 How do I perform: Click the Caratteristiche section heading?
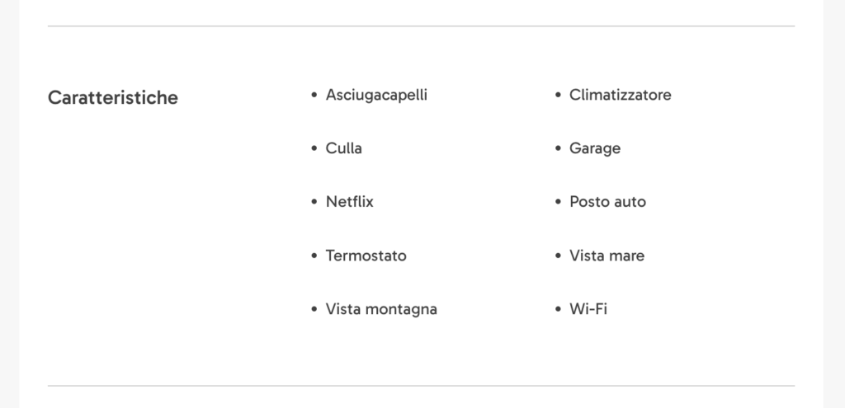(112, 97)
